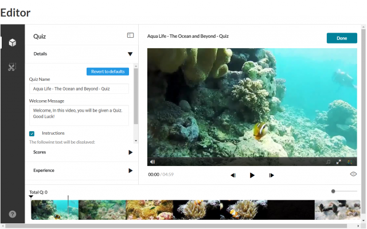Click into the Welcome Message box
The width and height of the screenshot is (367, 229).
[79, 115]
